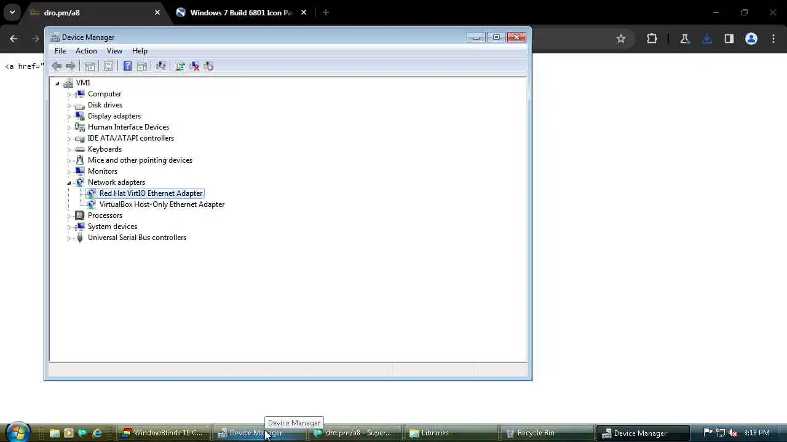
Task: Click the Show/Hide Action Pane toolbar icon
Action: point(142,66)
